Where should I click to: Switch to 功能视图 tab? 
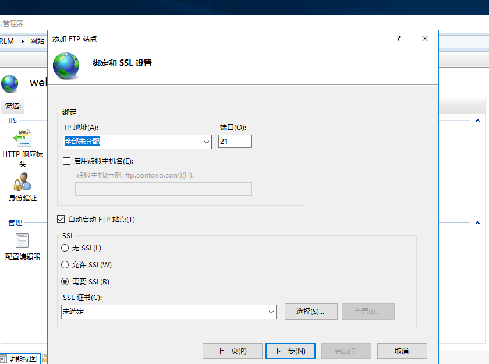pyautogui.click(x=19, y=359)
